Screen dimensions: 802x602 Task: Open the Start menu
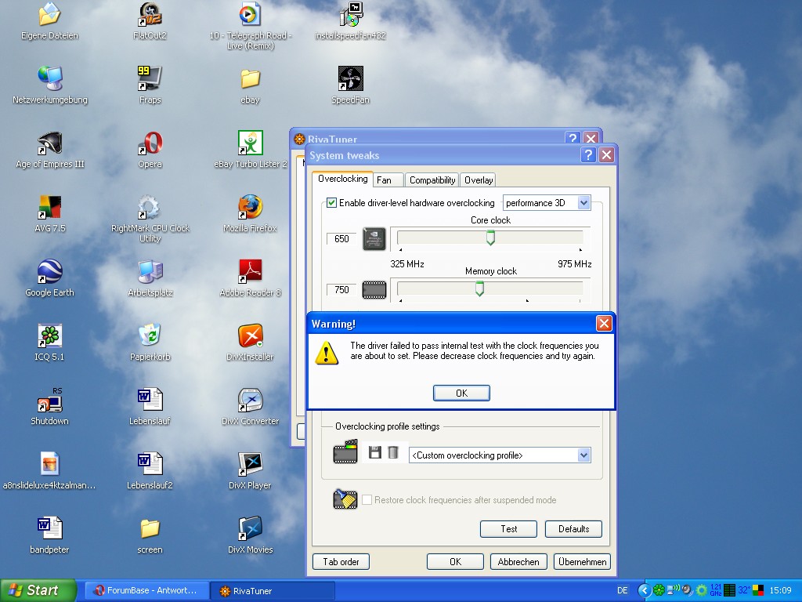coord(38,590)
